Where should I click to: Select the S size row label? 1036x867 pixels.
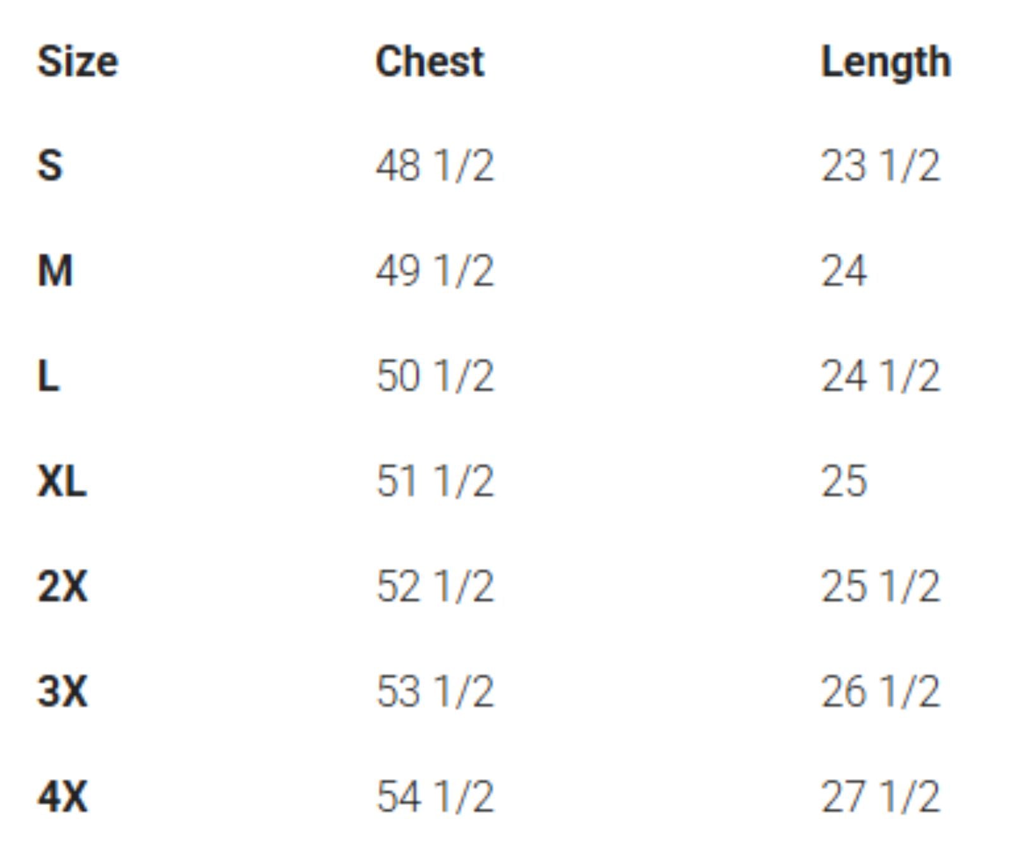coord(51,166)
